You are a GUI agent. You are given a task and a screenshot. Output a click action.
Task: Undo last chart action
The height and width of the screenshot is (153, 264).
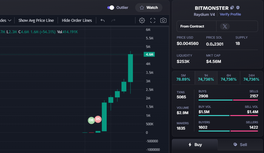click(x=103, y=20)
